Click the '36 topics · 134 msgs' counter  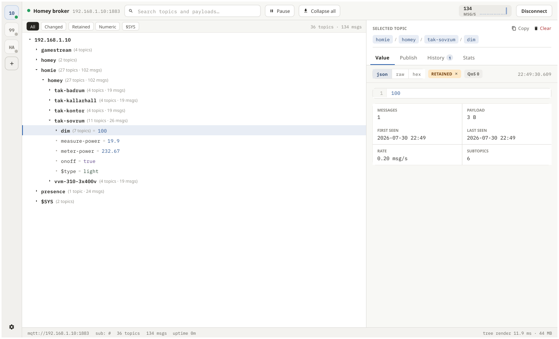[x=336, y=27]
